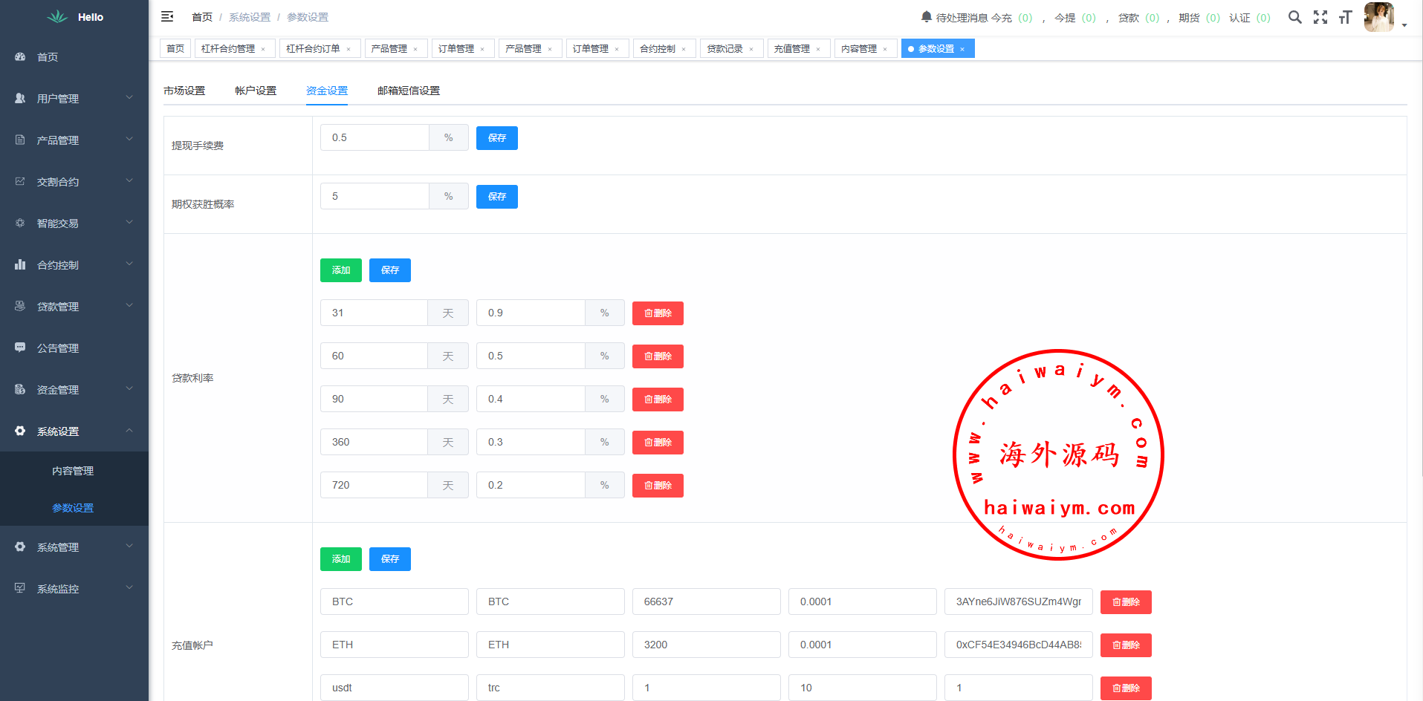This screenshot has height=701, width=1423.
Task: Delete the 360-day loan rate row
Action: pyautogui.click(x=658, y=443)
